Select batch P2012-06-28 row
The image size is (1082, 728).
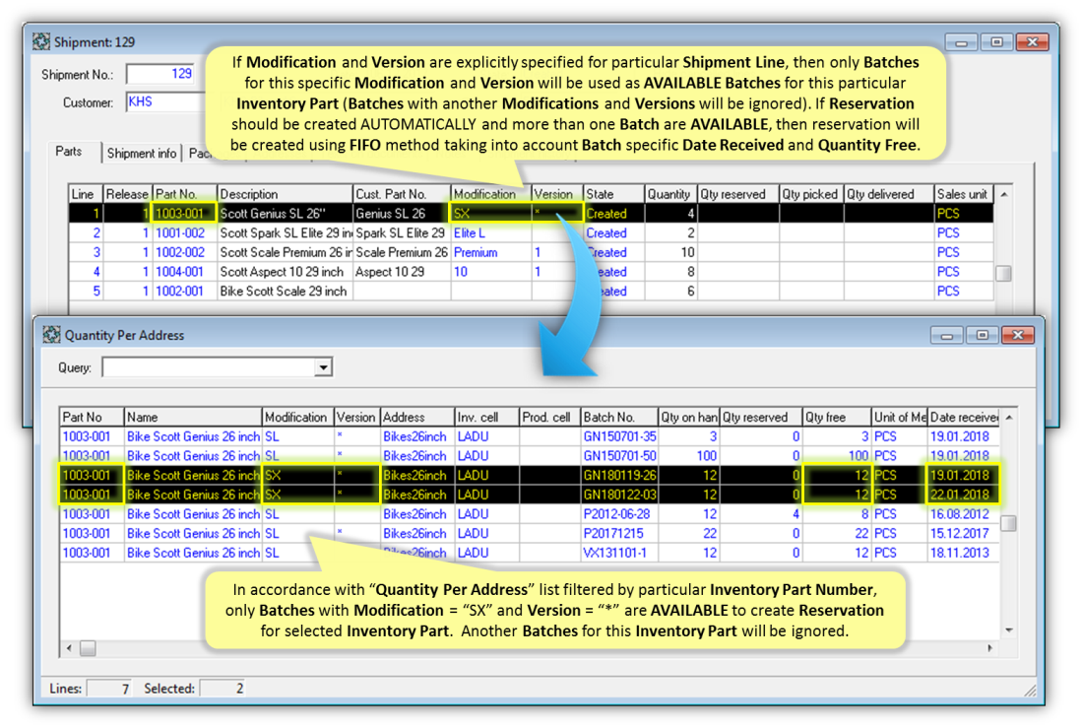click(529, 514)
